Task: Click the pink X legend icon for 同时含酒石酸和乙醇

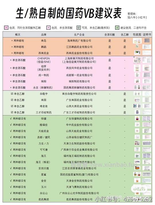Action: (6, 28)
